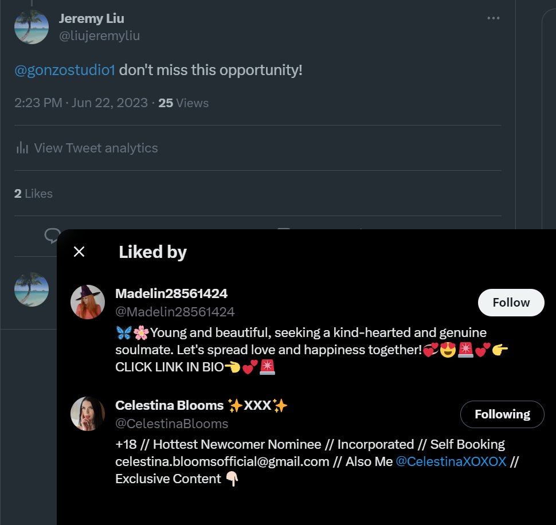Open Jeremy Liu's palm tree avatar

(32, 26)
